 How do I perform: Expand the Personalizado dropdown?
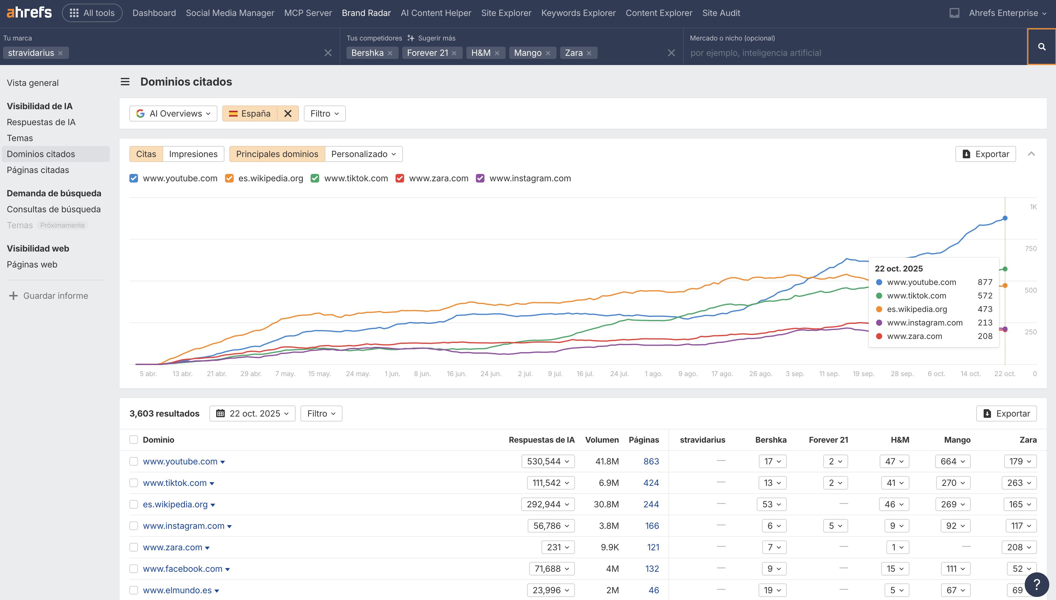pyautogui.click(x=363, y=154)
